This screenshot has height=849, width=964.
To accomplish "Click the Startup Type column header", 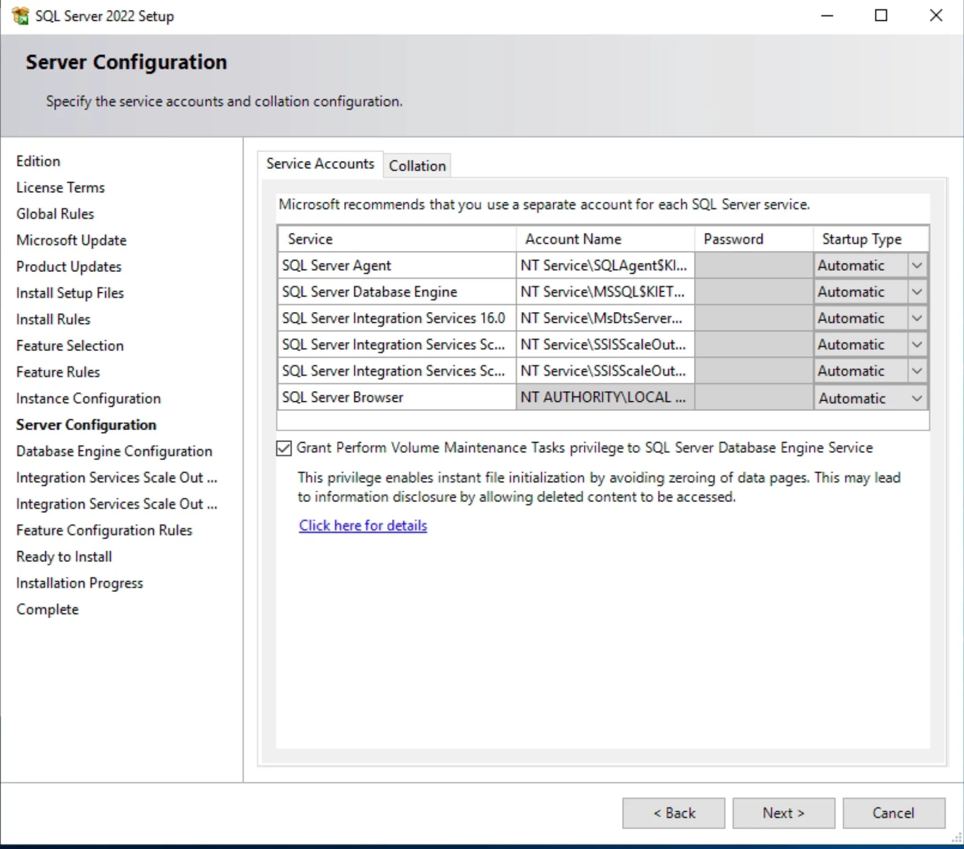I will pyautogui.click(x=871, y=239).
